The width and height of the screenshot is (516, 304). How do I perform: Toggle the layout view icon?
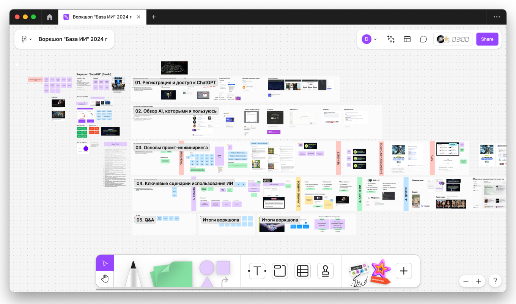pyautogui.click(x=407, y=39)
